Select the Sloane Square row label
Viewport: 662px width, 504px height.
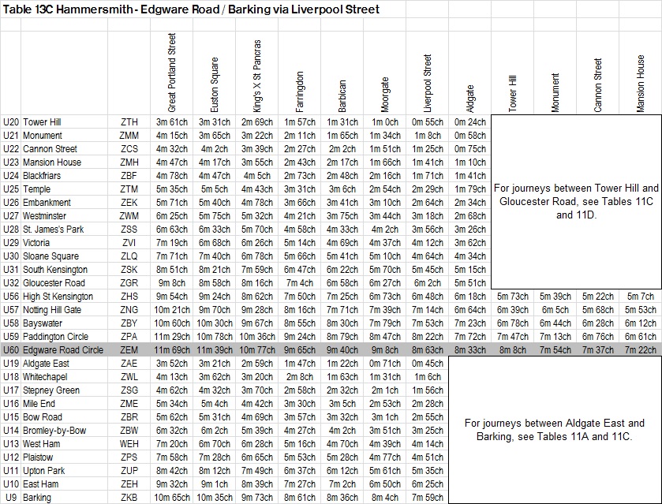click(50, 256)
